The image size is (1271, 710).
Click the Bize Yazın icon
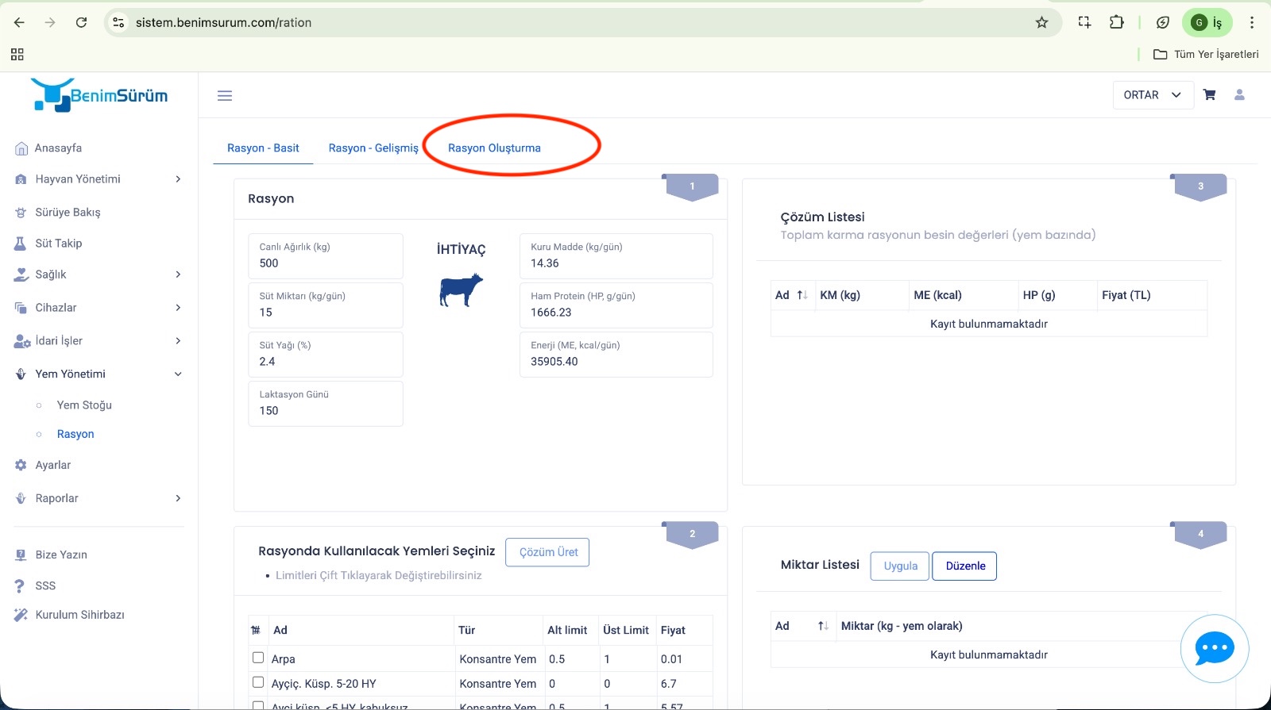click(x=21, y=555)
